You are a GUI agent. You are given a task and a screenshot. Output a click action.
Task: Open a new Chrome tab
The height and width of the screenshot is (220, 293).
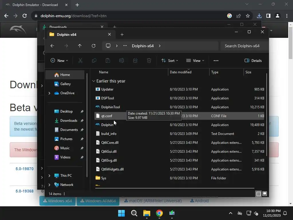(x=77, y=5)
